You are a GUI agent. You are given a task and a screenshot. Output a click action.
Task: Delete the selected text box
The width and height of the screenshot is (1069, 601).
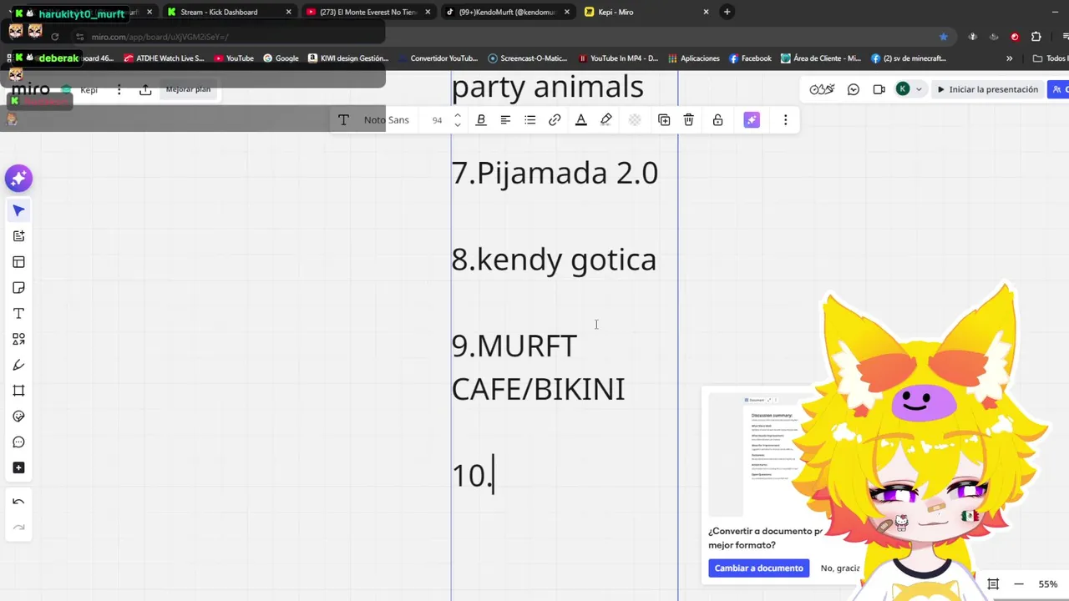pyautogui.click(x=688, y=120)
